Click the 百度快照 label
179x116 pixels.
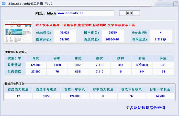coord(92,39)
